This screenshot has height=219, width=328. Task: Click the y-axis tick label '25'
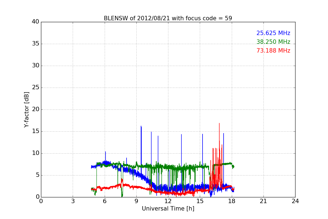coord(36,88)
